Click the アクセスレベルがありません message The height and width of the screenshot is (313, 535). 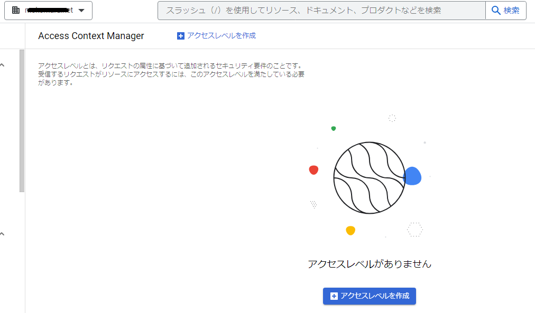370,264
